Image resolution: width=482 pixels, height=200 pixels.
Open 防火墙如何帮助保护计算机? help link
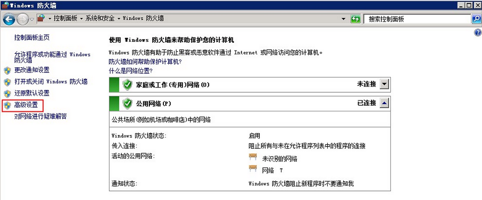[x=146, y=62]
